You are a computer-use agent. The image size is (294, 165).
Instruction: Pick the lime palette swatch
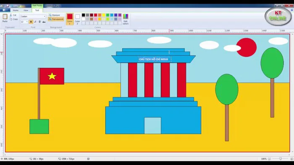(x=108, y=19)
